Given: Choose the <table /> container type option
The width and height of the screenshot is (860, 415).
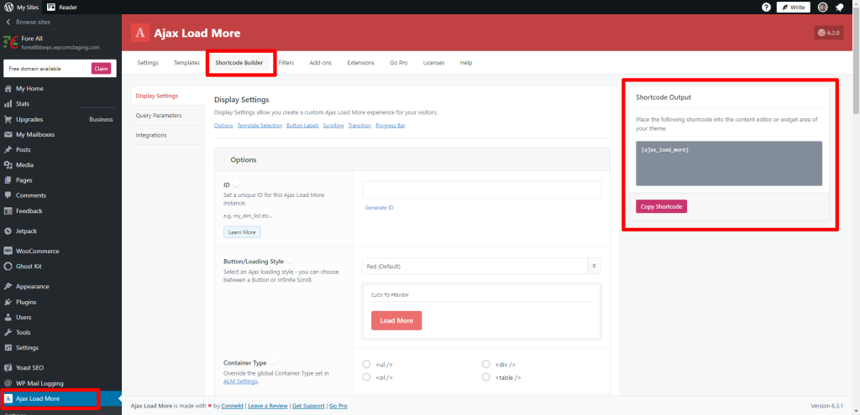Looking at the screenshot, I should [486, 377].
